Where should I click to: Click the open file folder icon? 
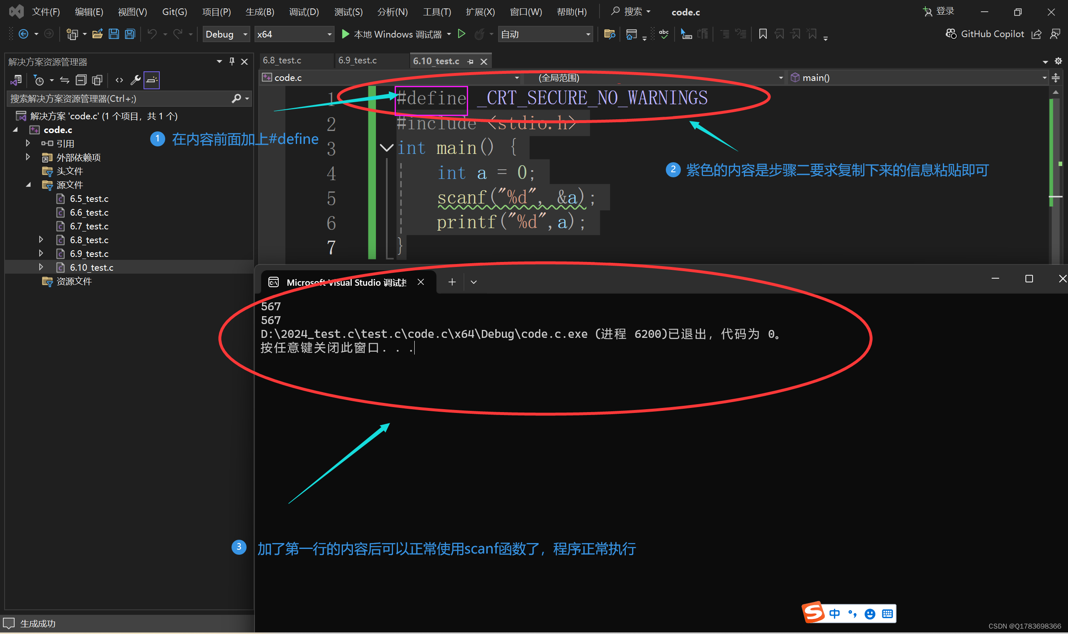(x=97, y=34)
